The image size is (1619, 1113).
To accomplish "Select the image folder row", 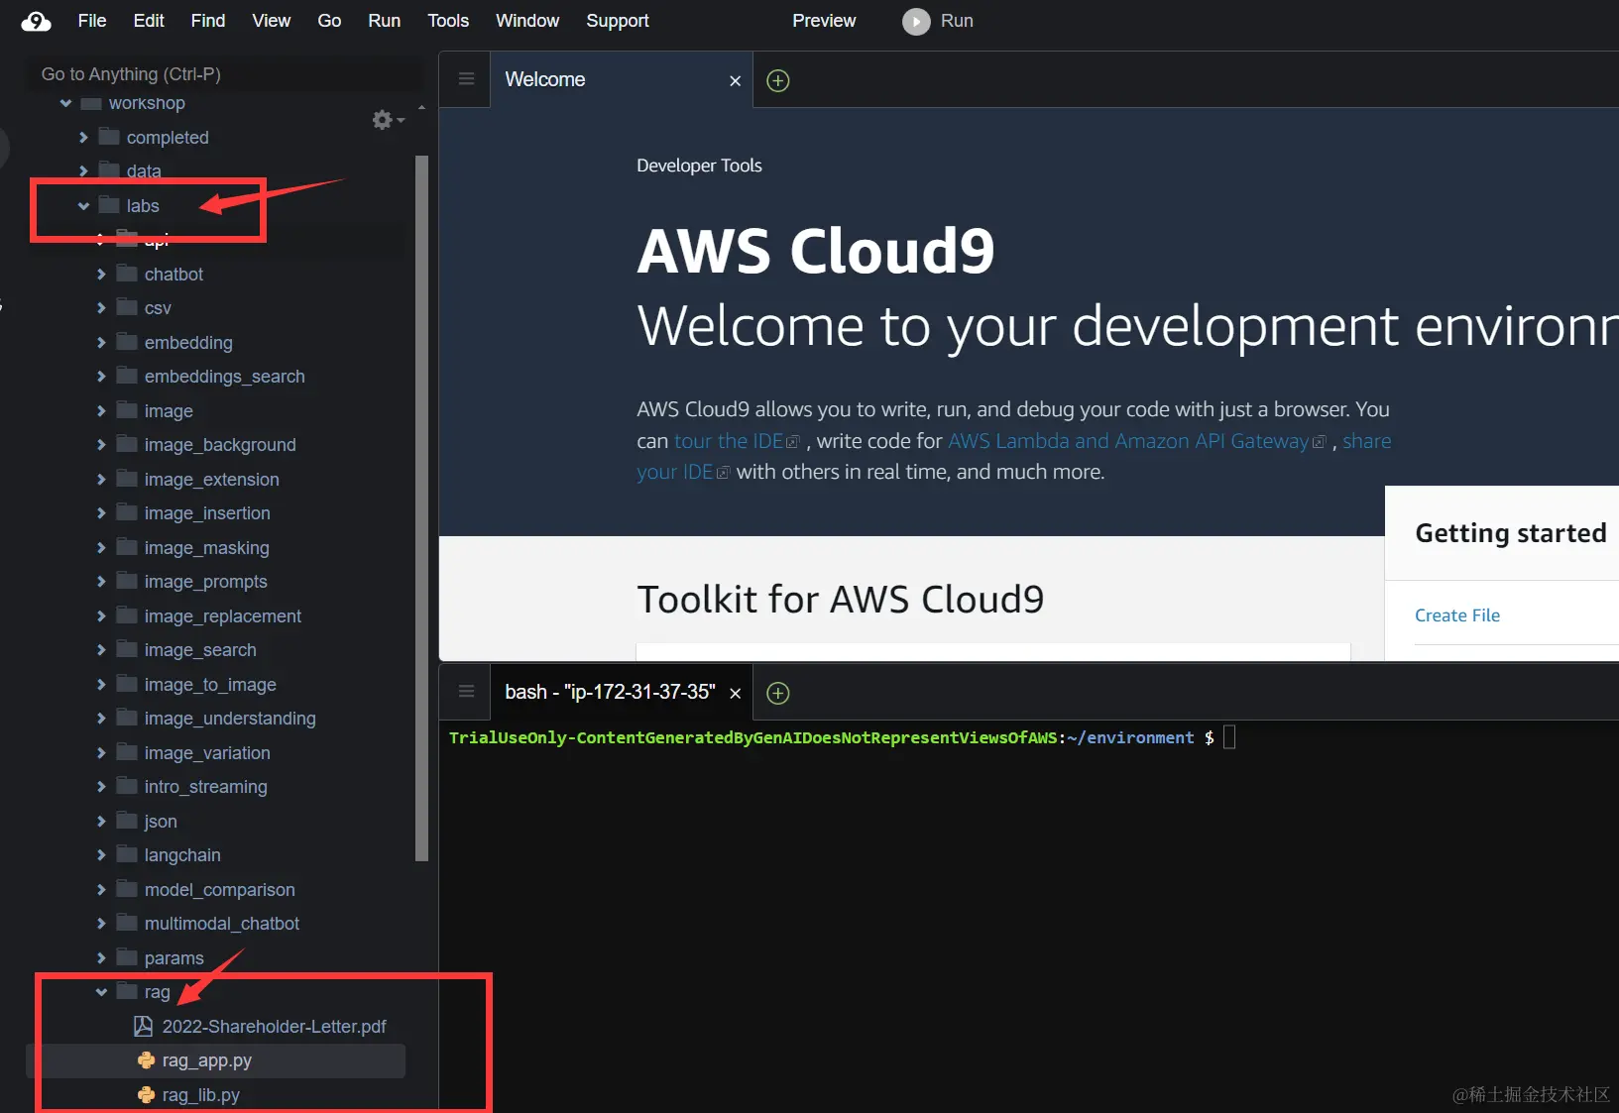I will (215, 411).
